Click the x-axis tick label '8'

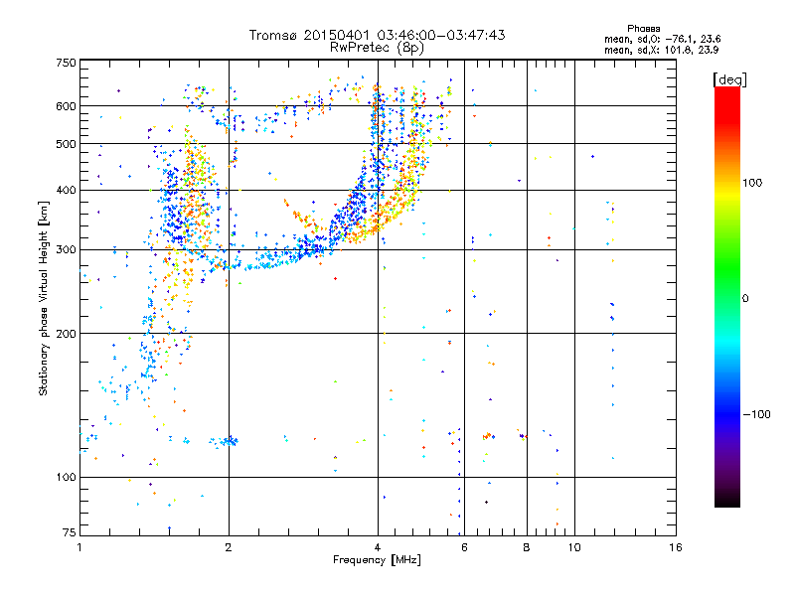pos(527,547)
